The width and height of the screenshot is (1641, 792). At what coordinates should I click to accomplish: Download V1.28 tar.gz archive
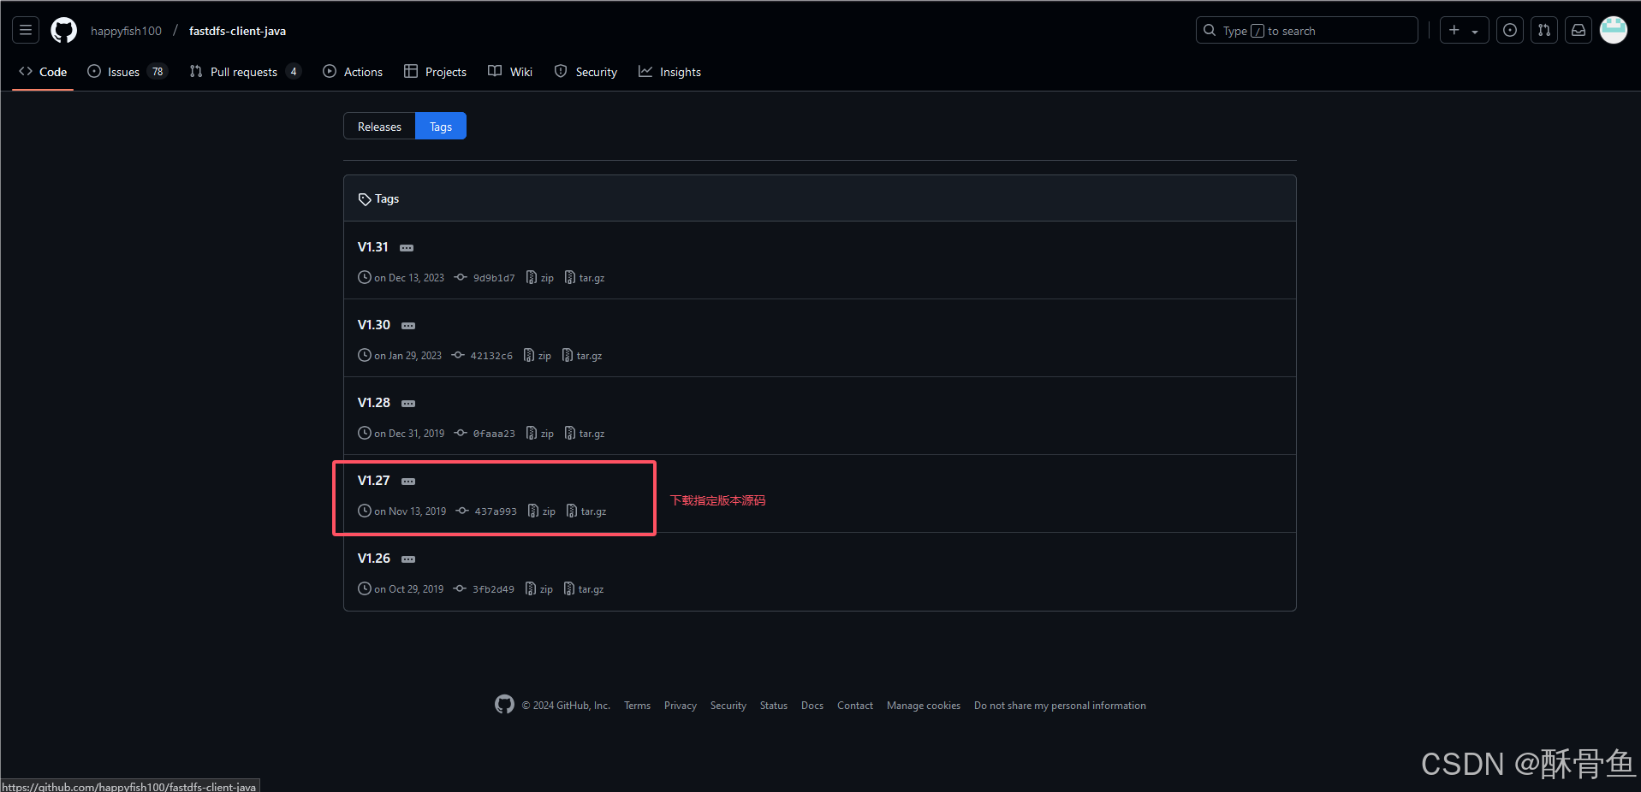(585, 434)
